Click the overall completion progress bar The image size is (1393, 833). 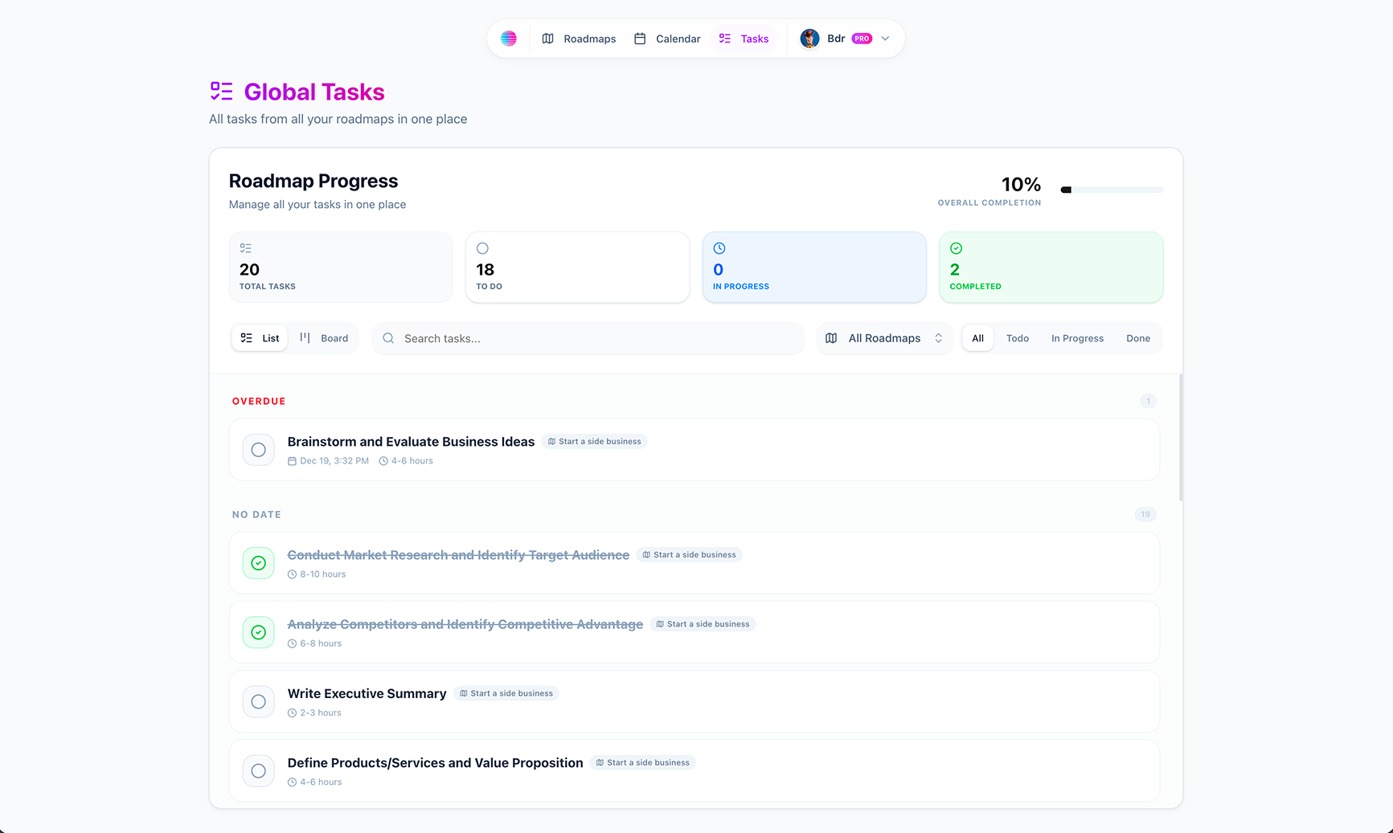click(1112, 190)
